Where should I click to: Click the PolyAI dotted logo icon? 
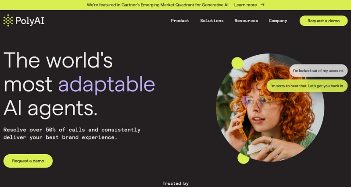click(8, 21)
